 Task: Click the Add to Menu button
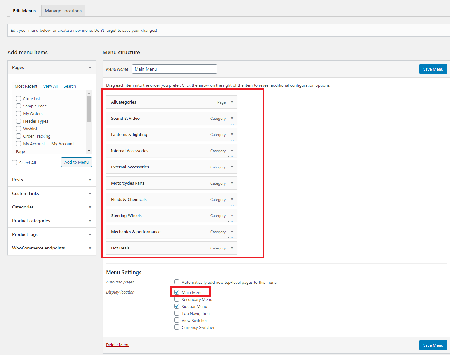[76, 162]
